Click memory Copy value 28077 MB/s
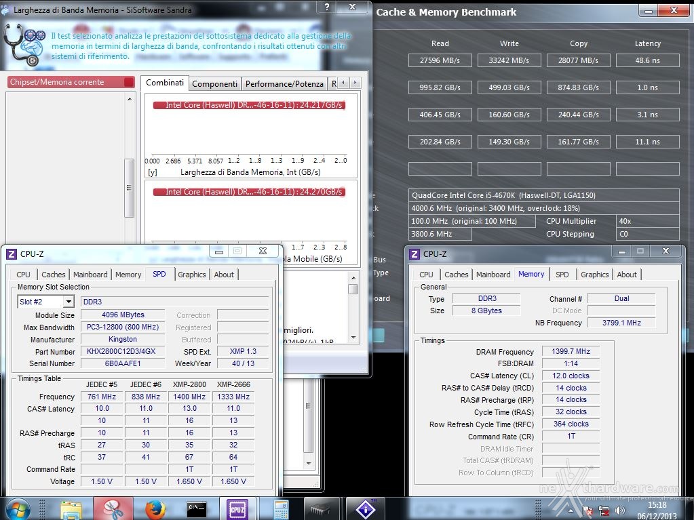Viewport: 694px width, 520px height. point(578,60)
